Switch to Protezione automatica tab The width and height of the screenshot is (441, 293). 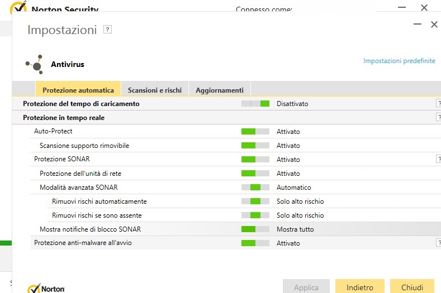pos(78,90)
